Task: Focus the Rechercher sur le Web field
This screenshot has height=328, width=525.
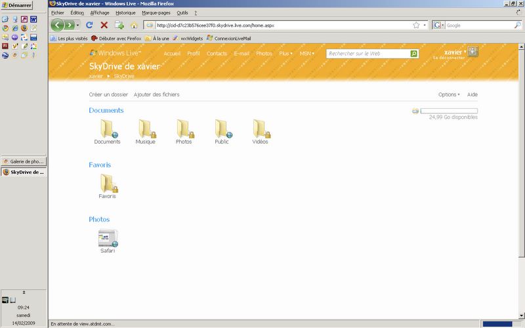Action: (x=367, y=54)
